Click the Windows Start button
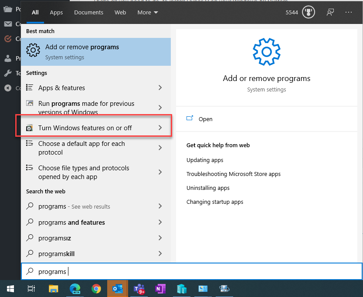The height and width of the screenshot is (297, 363). pyautogui.click(x=10, y=289)
